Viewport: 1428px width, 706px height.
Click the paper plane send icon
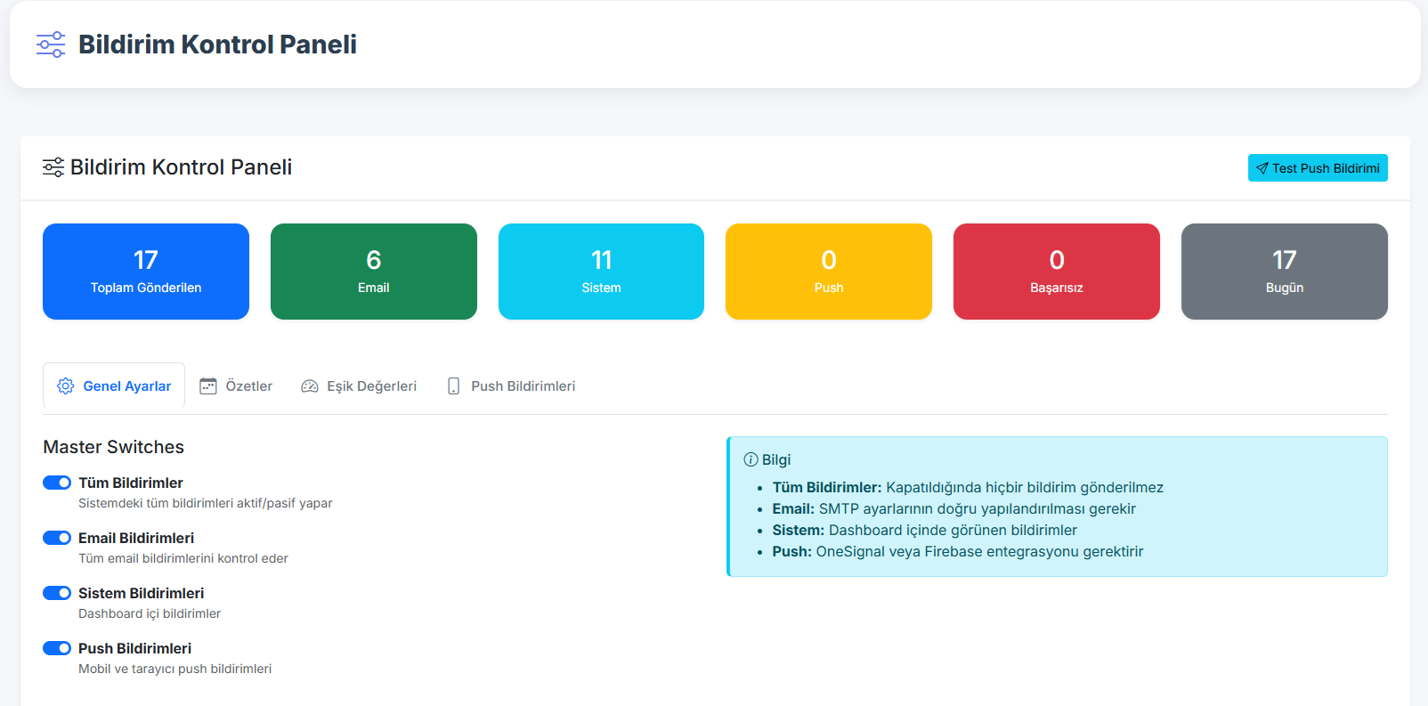[x=1262, y=168]
